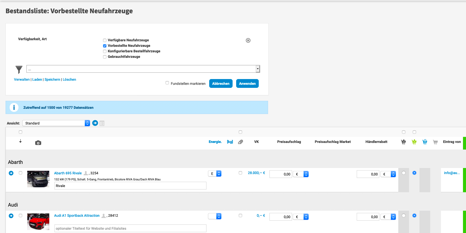Image resolution: width=466 pixels, height=233 pixels.
Task: Open the Abarth energy class dropdown
Action: [215, 174]
